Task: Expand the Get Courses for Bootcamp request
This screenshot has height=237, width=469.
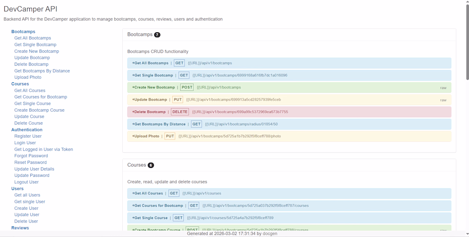Action: click(x=158, y=206)
